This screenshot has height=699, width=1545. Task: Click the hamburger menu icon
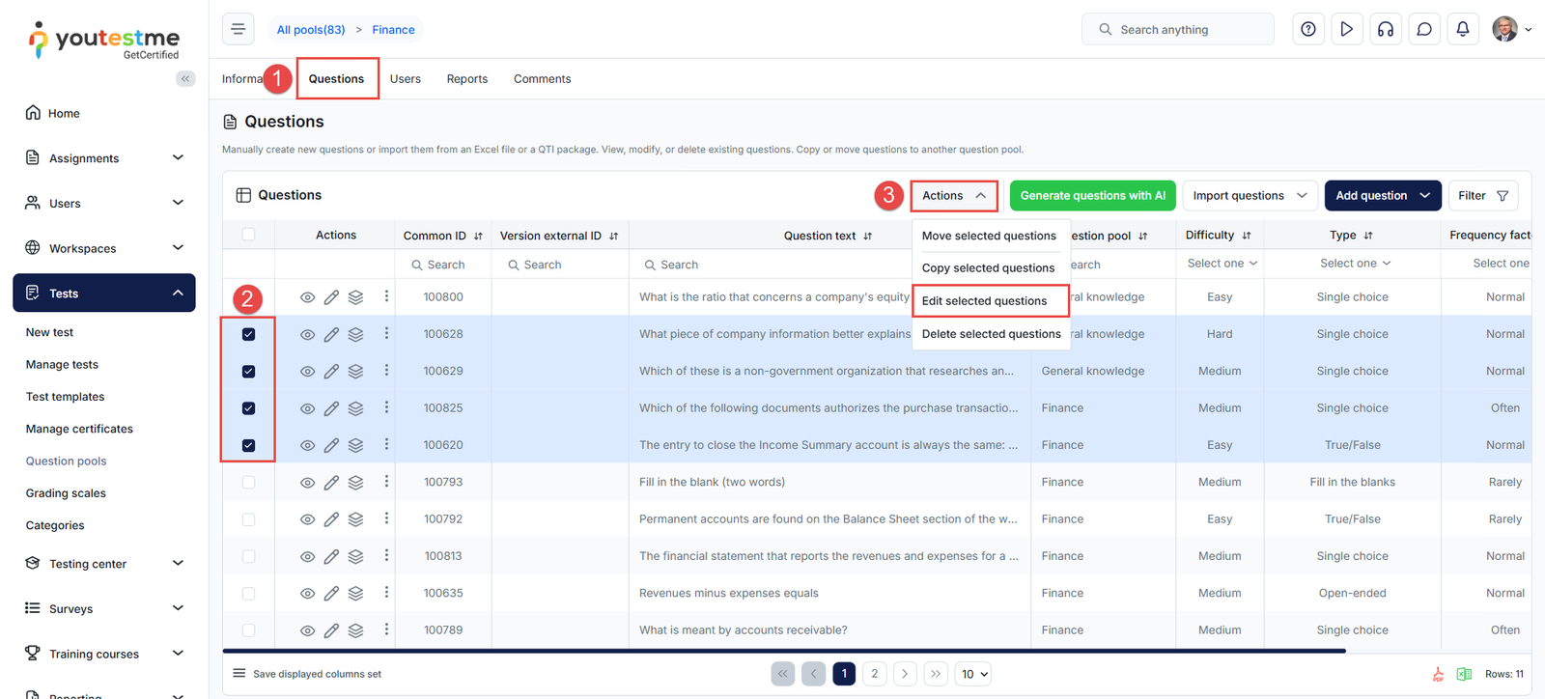point(238,29)
